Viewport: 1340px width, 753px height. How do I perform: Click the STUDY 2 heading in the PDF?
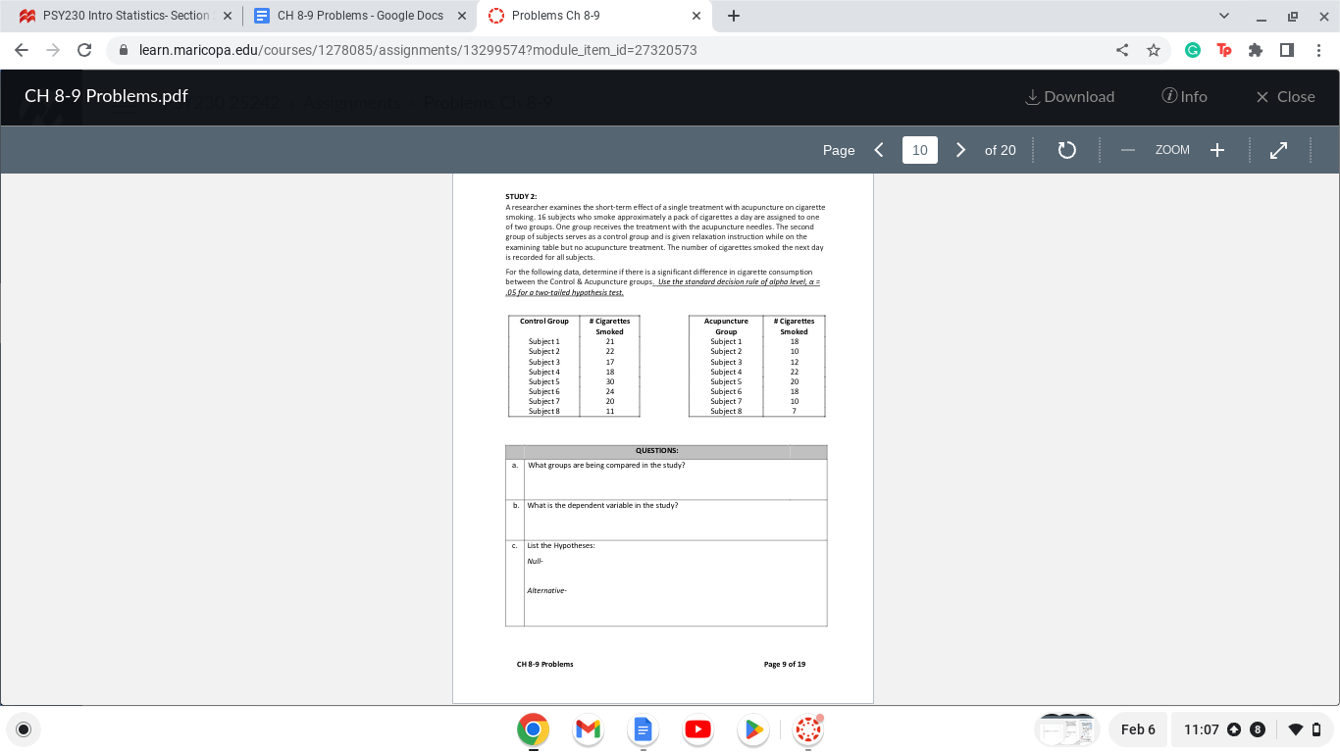521,196
